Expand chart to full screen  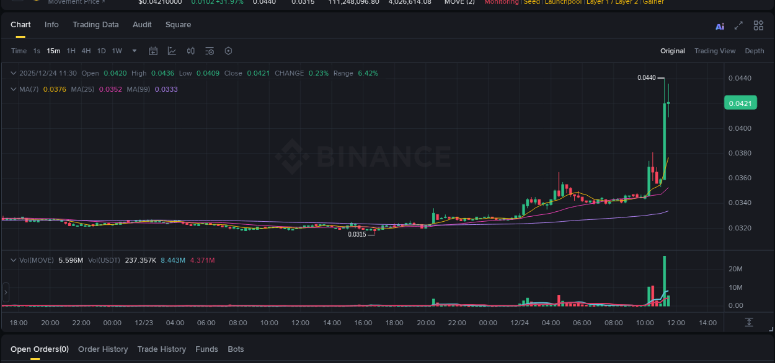tap(738, 25)
